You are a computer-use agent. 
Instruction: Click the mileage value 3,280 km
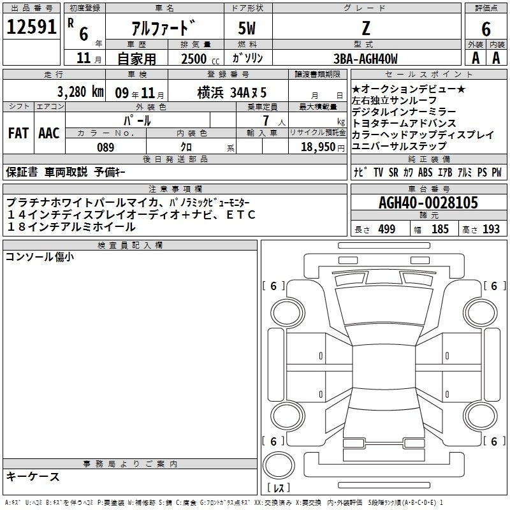pyautogui.click(x=80, y=91)
